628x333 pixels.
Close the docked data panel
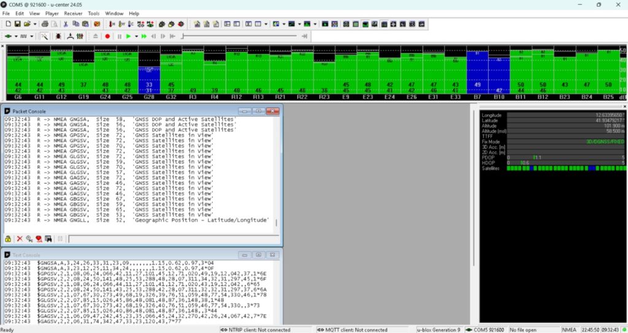click(x=625, y=107)
